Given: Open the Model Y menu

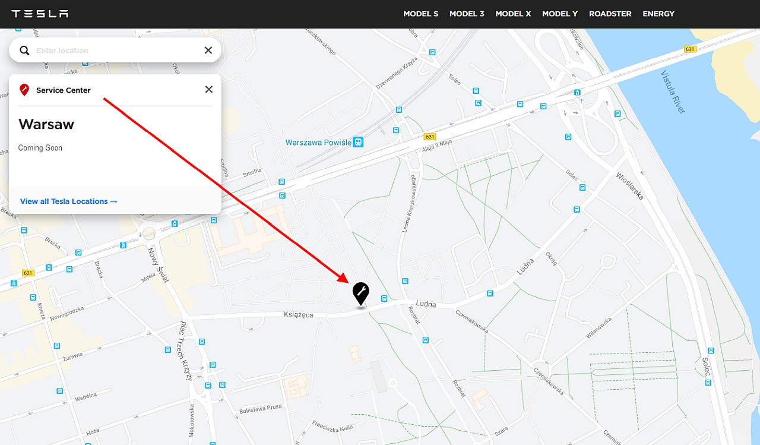Looking at the screenshot, I should pos(559,14).
